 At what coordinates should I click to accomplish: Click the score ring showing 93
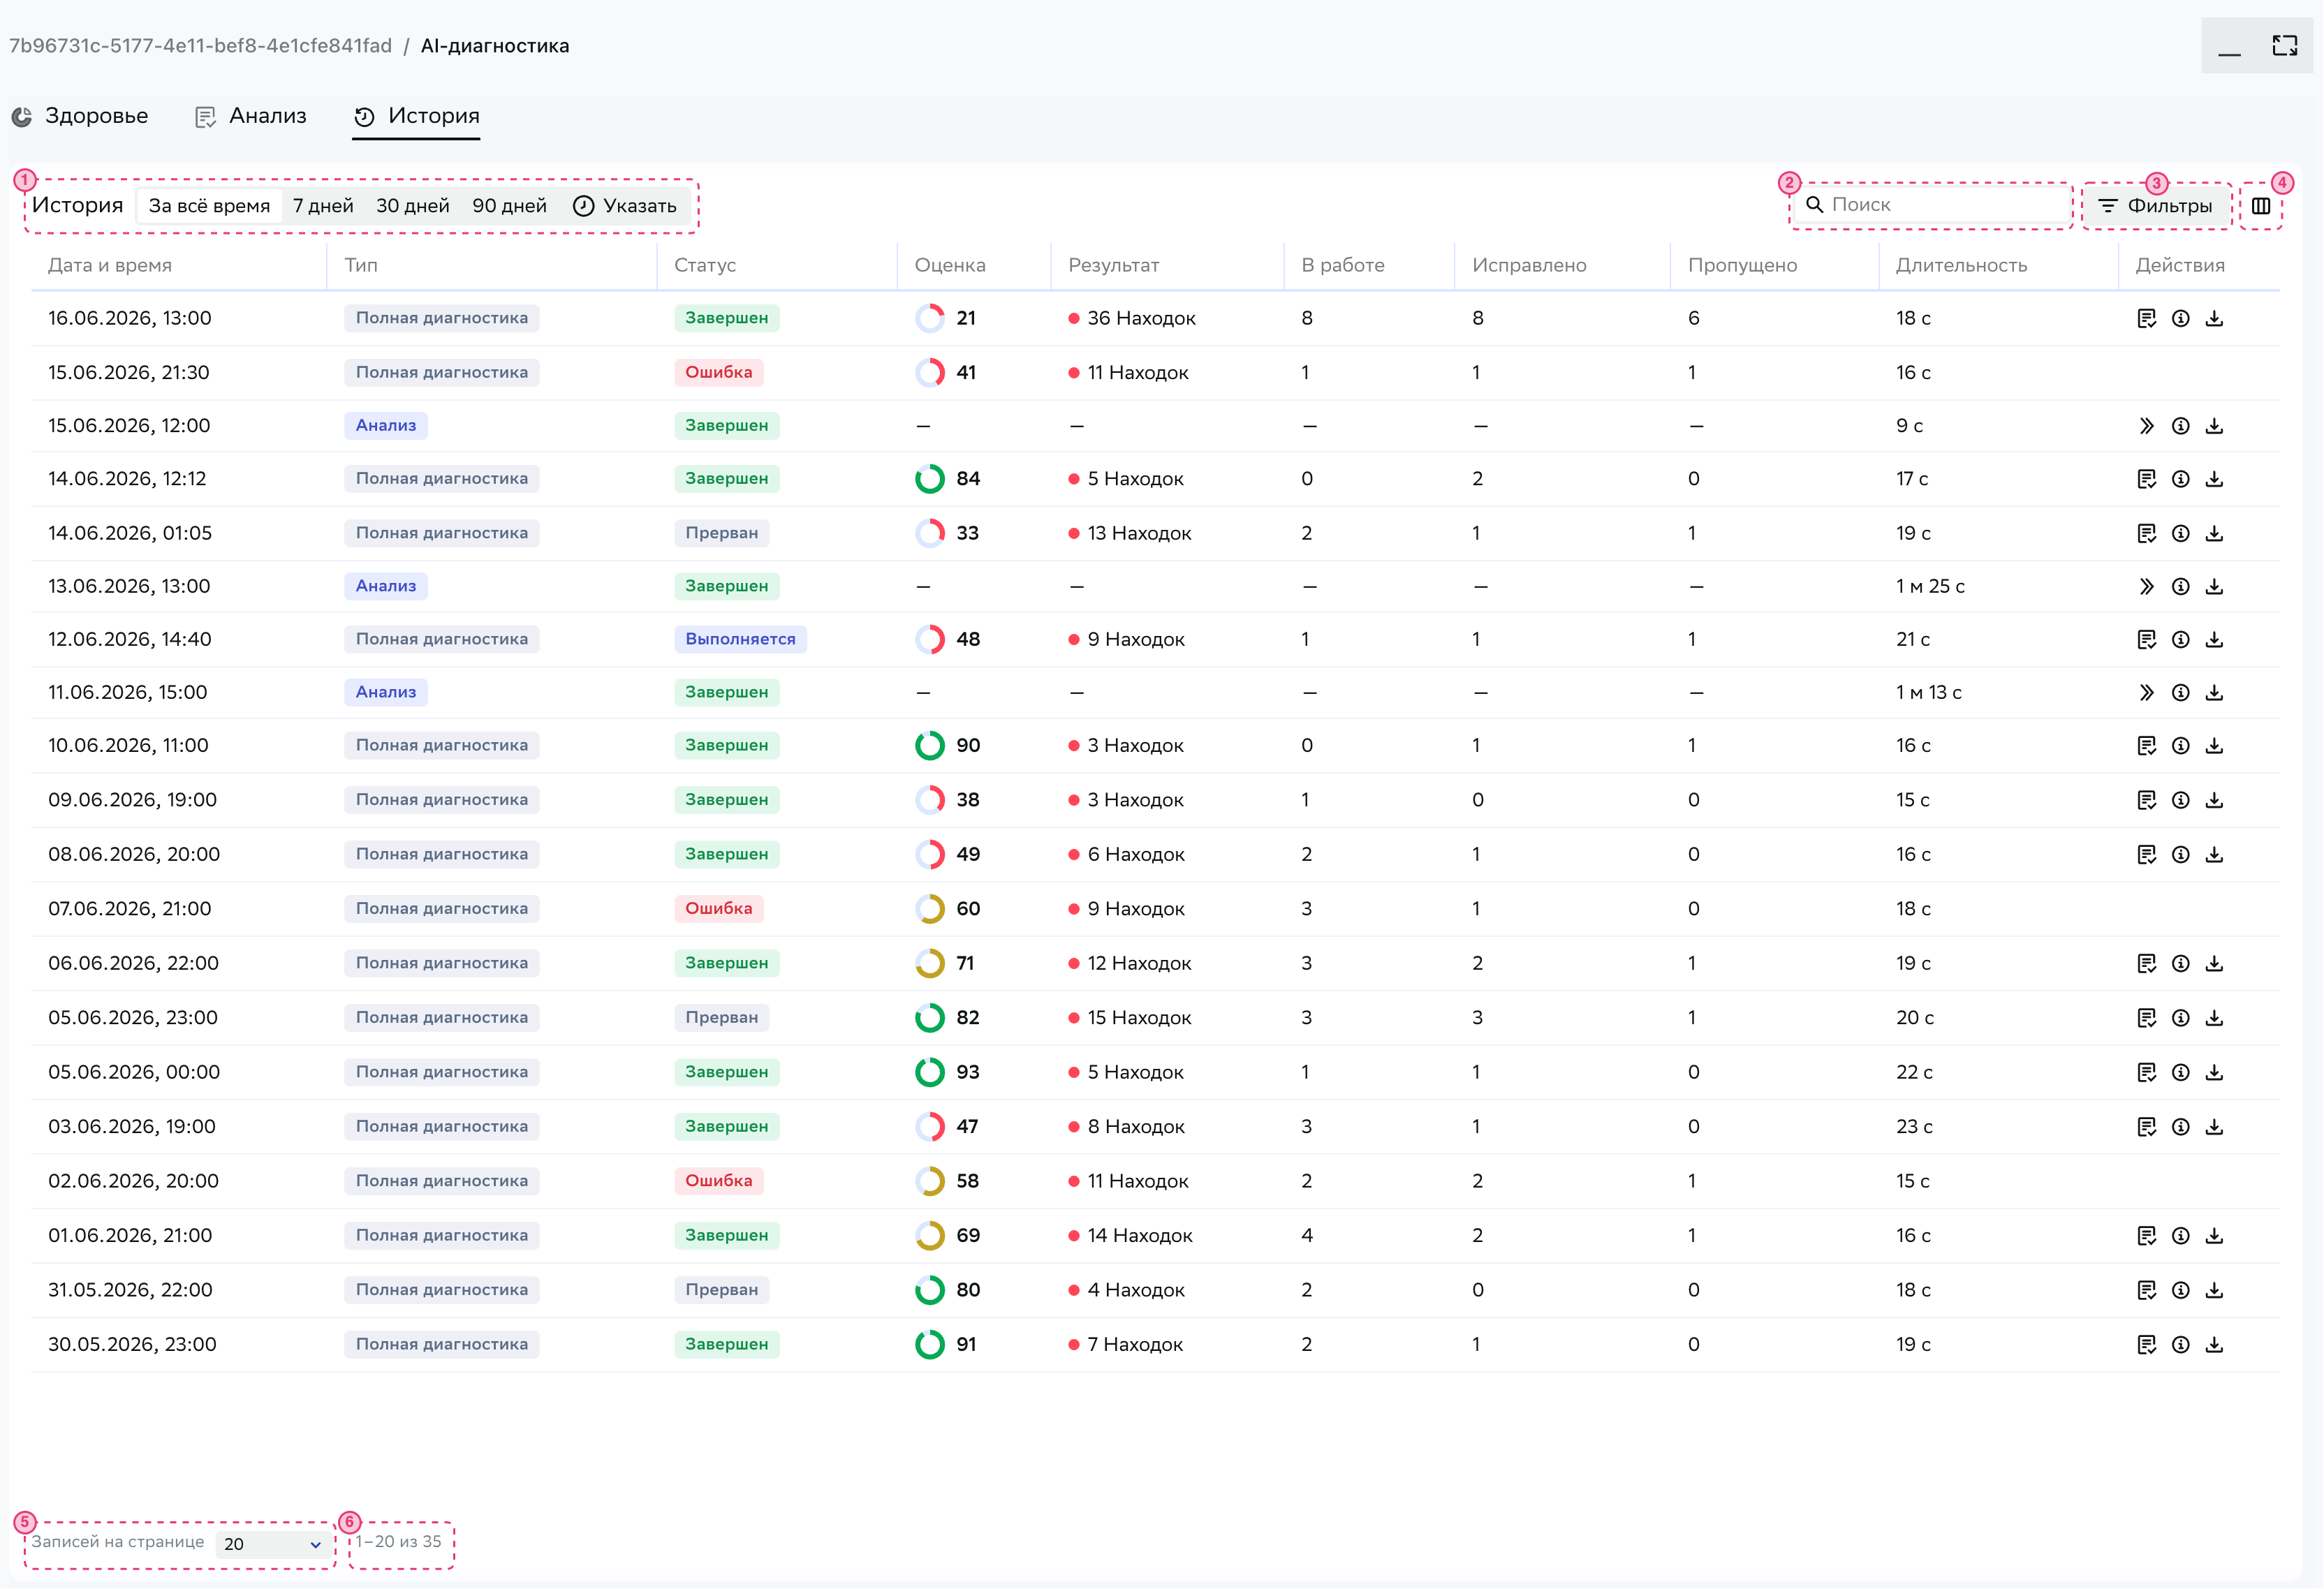(930, 1072)
